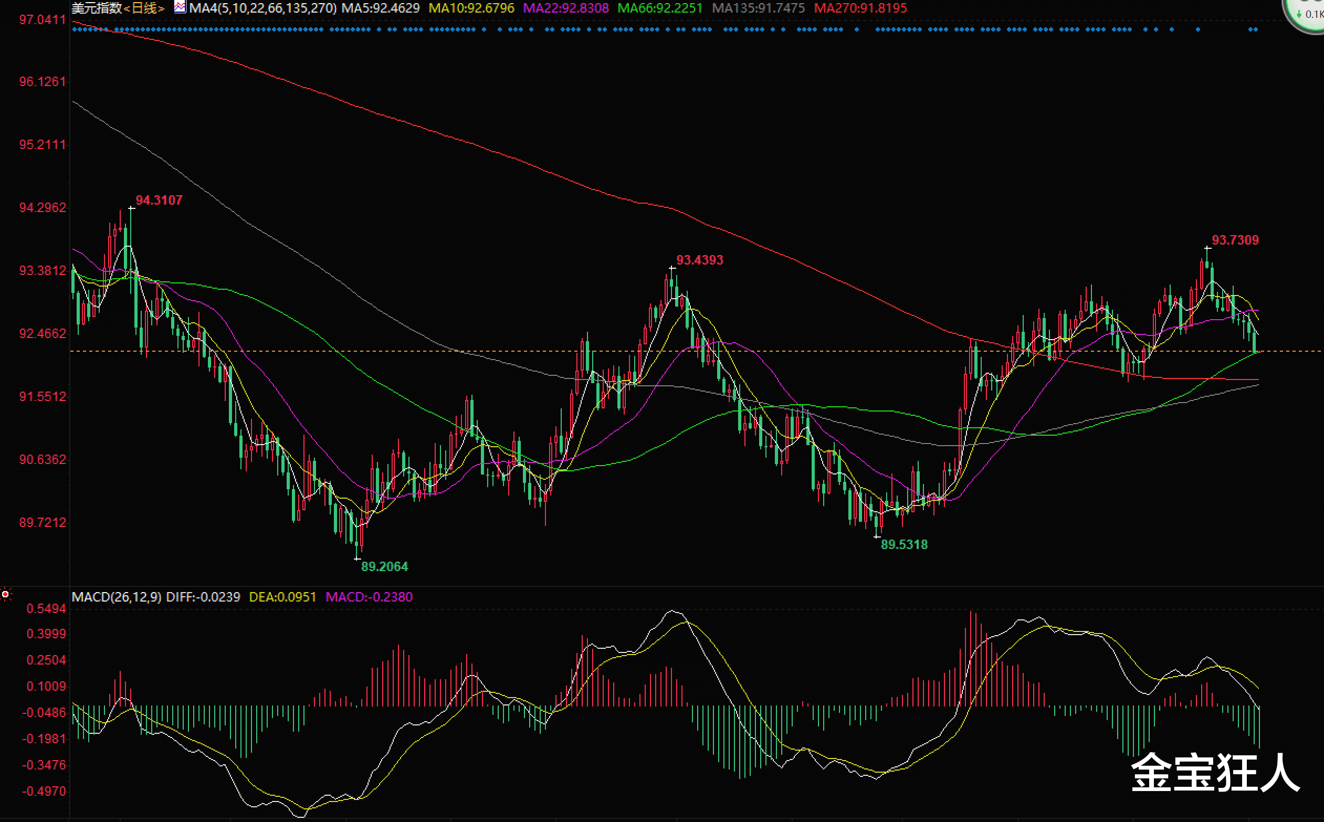Open the MACD(26,12,9) indicator parameters
The image size is (1324, 822).
tap(117, 597)
